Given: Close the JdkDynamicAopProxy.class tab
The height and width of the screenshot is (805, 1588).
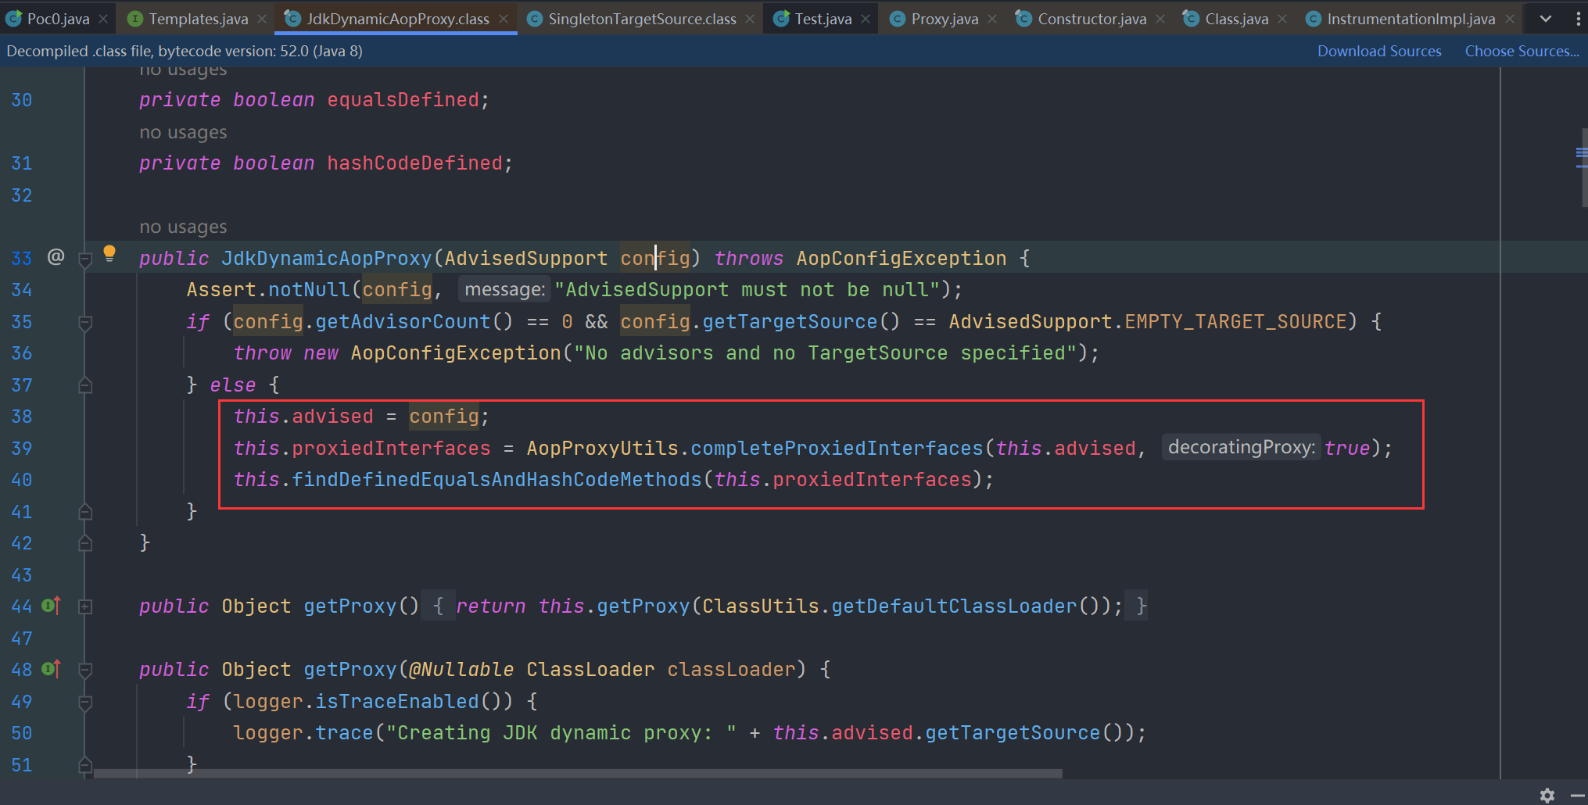Looking at the screenshot, I should pyautogui.click(x=504, y=19).
